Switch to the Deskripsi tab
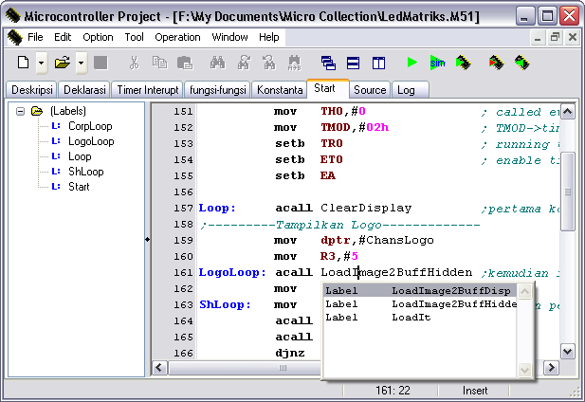This screenshot has height=402, width=585. (x=32, y=90)
